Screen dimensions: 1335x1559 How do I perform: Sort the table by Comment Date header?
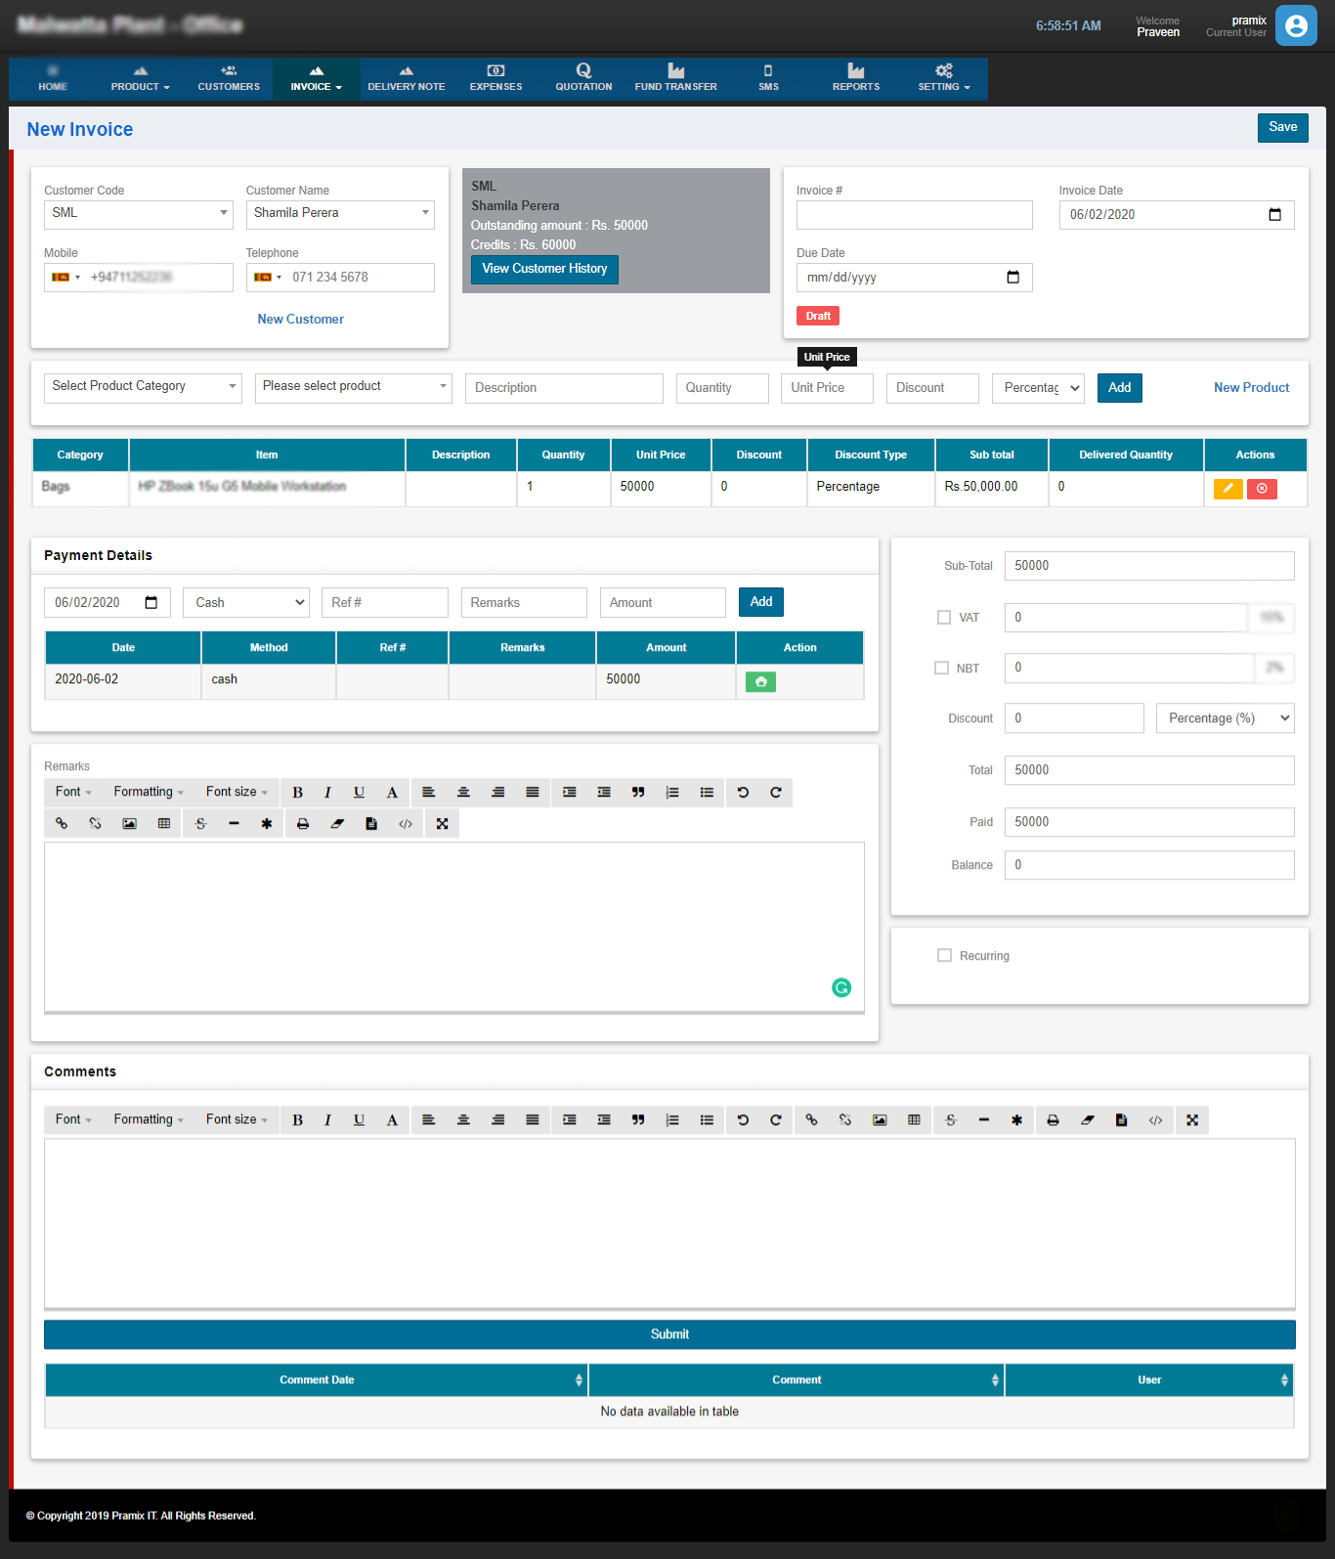[x=317, y=1380]
